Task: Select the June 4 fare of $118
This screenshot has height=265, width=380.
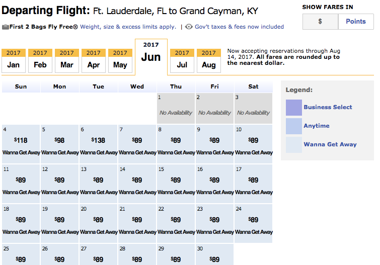Action: [21, 141]
